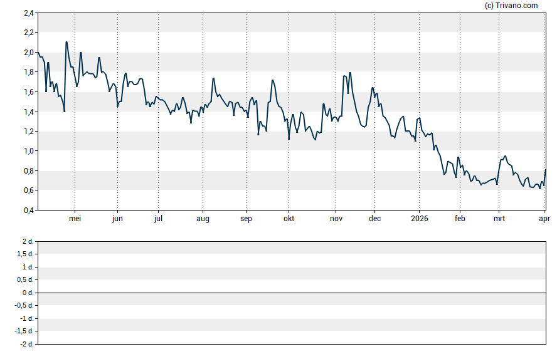Click the '-2 d.' label on the lower chart
This screenshot has width=557, height=354.
26,344
